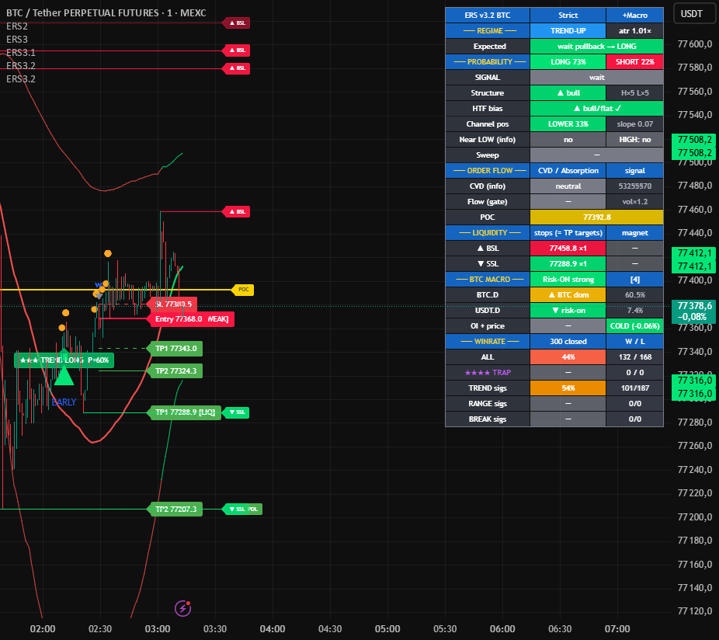This screenshot has height=640, width=719.
Task: Click the slope 0.07 cell
Action: (635, 123)
